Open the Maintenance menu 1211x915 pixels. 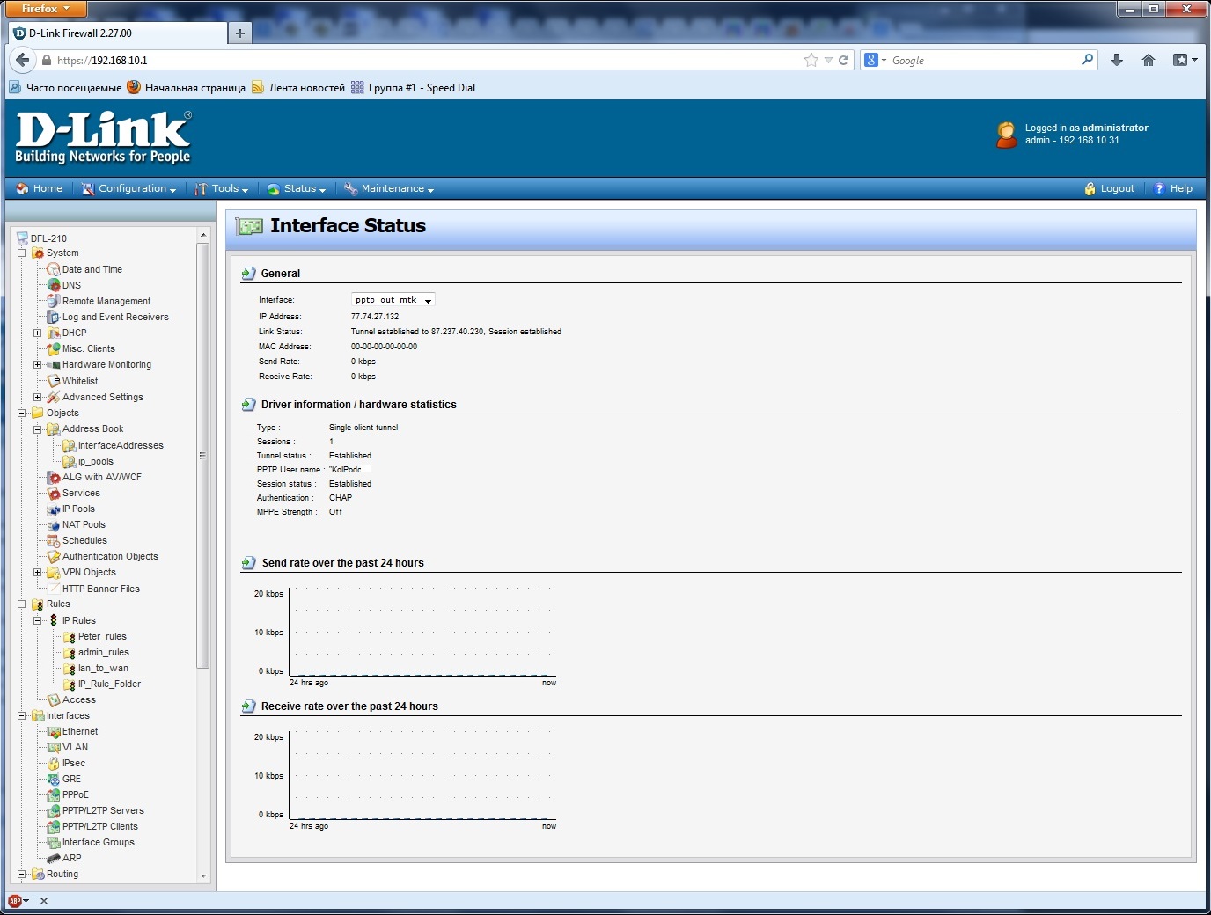(x=389, y=188)
